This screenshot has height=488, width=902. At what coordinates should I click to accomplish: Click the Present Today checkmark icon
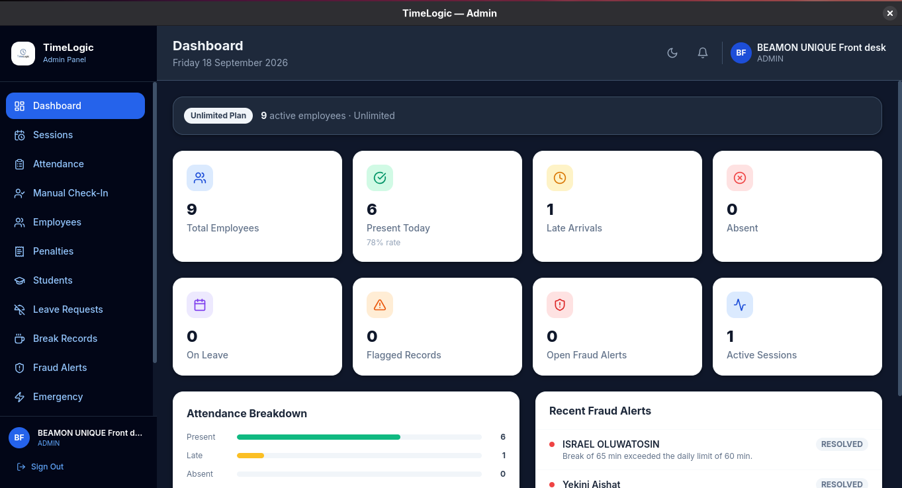380,178
